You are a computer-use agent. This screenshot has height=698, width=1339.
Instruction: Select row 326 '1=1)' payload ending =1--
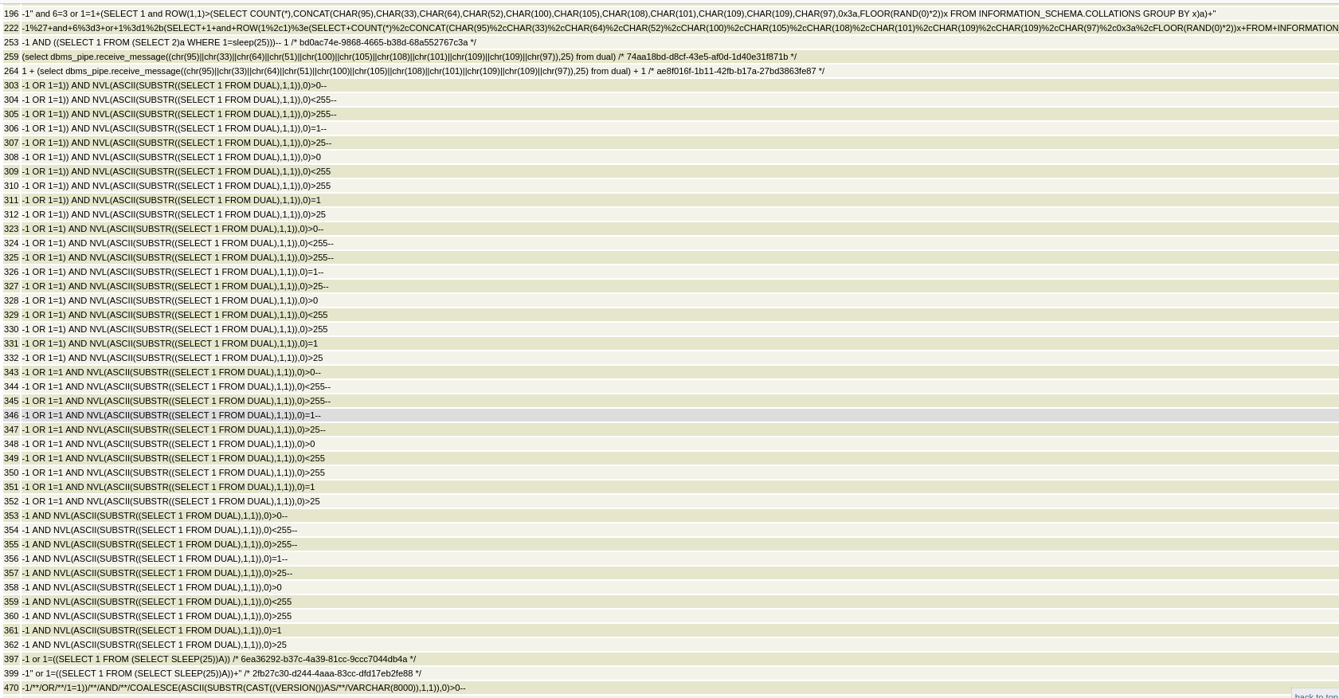[172, 272]
